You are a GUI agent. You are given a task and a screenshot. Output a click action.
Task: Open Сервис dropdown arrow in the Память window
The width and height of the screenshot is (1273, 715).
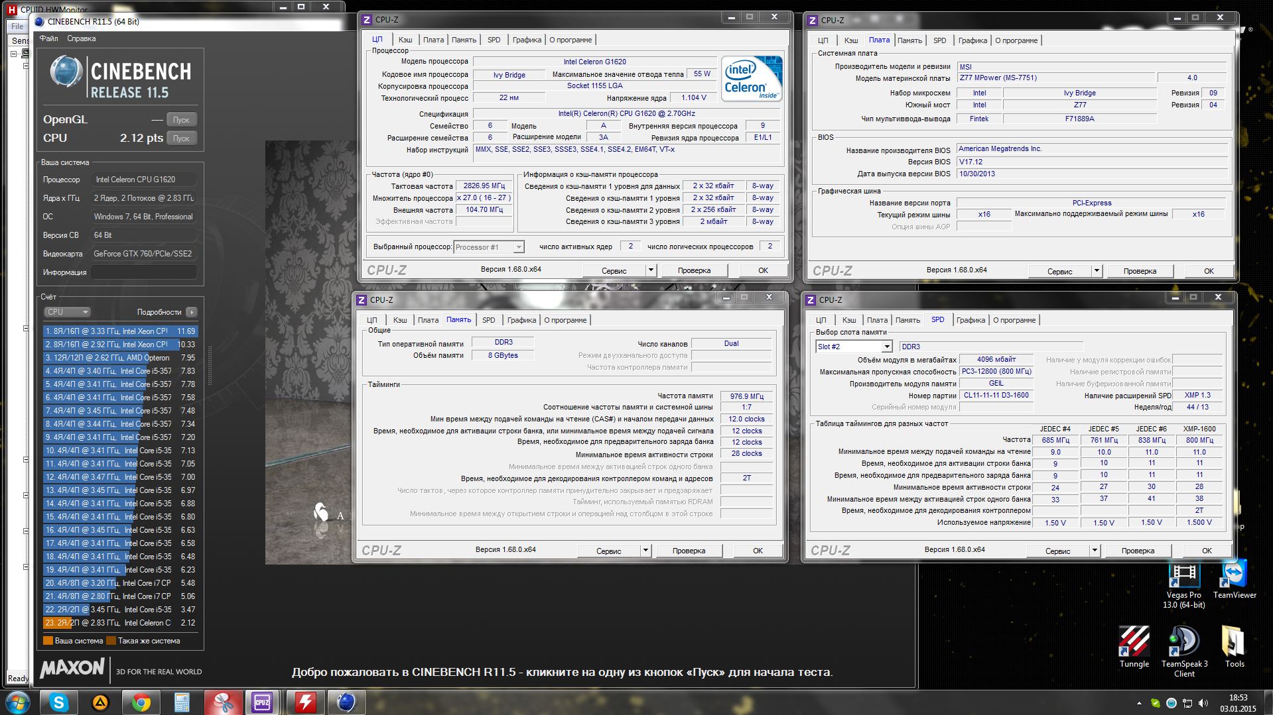(x=645, y=551)
